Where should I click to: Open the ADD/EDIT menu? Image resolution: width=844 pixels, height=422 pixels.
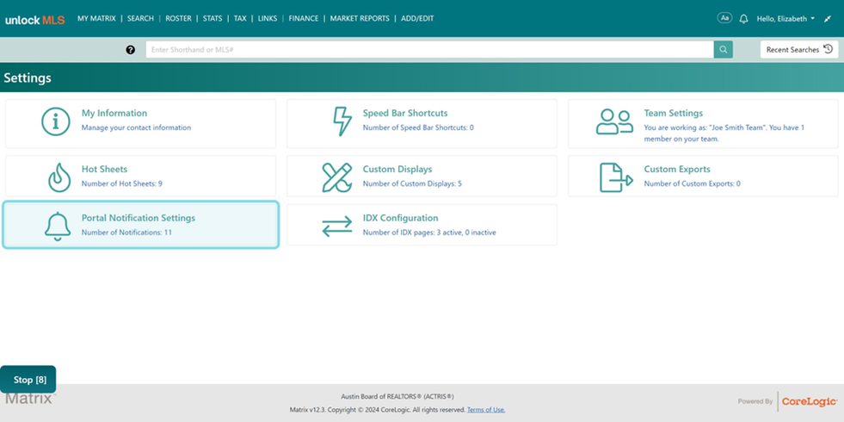pyautogui.click(x=417, y=18)
